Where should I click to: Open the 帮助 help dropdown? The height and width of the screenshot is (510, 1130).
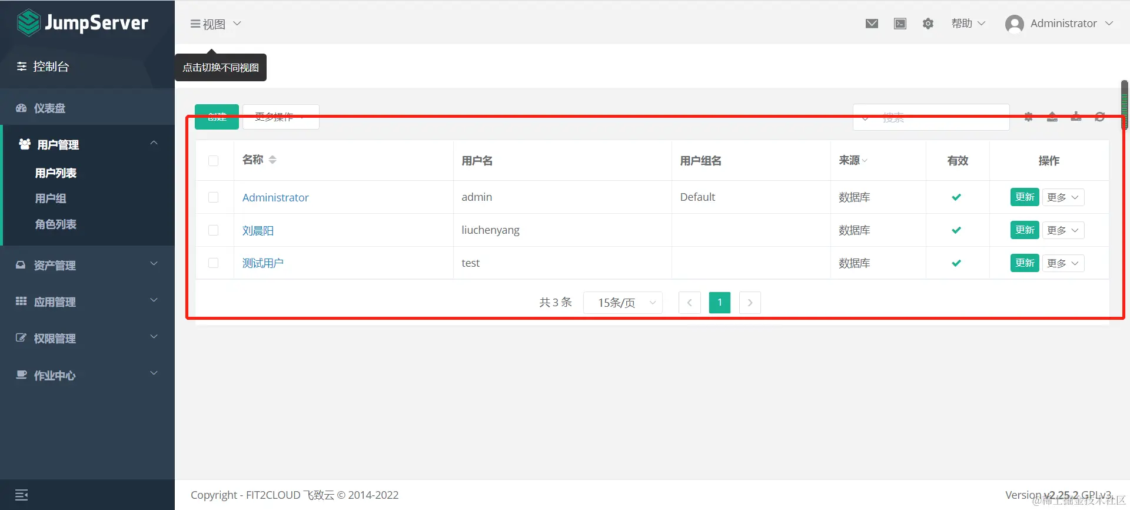click(968, 24)
